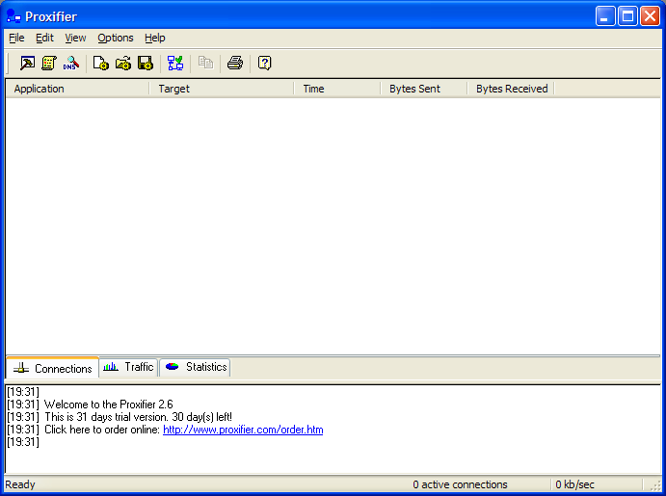
Task: Open Name Resolution DNS icon
Action: (71, 64)
